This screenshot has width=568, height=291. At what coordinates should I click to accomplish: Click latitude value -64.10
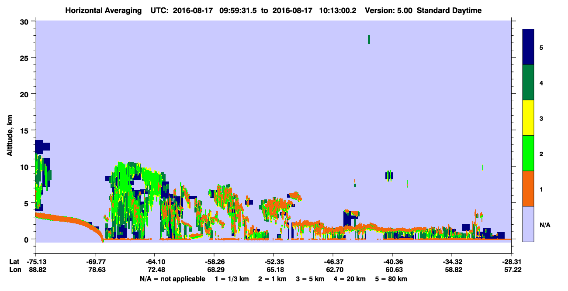(155, 262)
